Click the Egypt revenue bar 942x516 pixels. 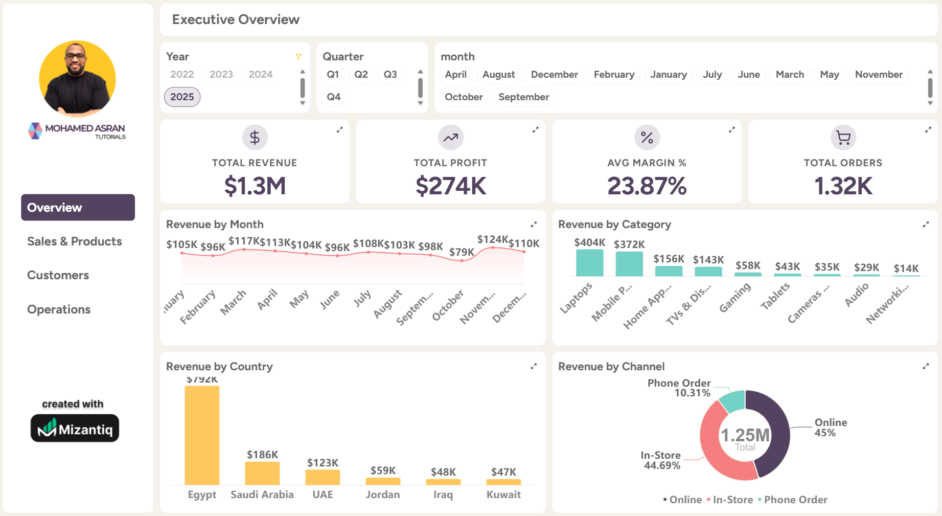202,435
